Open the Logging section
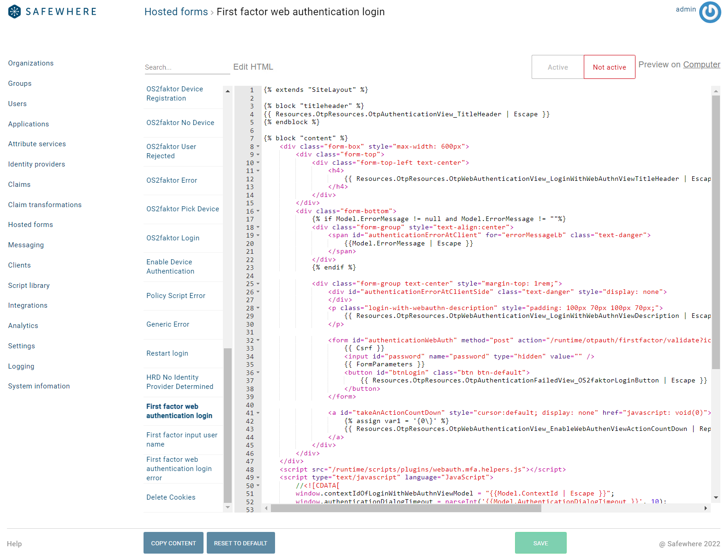 pos(21,366)
